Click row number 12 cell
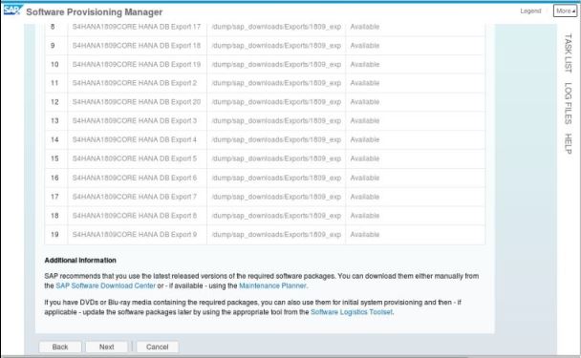 pos(56,102)
